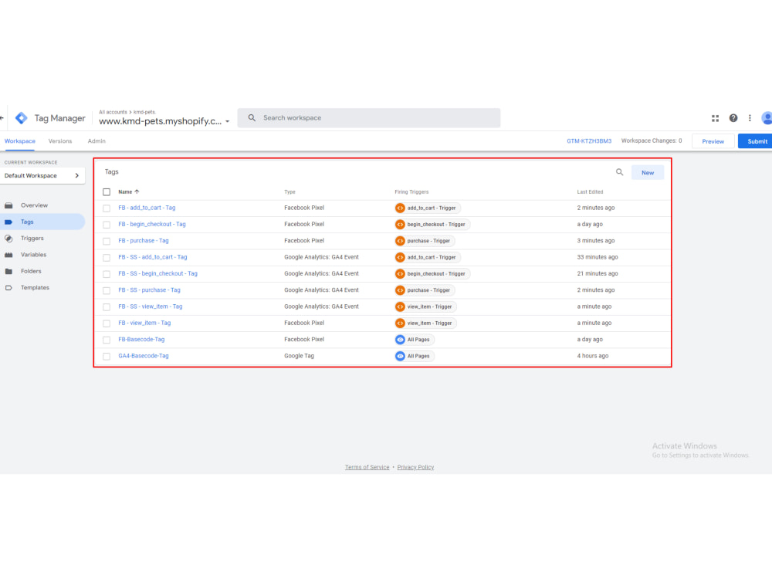Click the Preview button
Screen dimensions: 772x579
(713, 141)
